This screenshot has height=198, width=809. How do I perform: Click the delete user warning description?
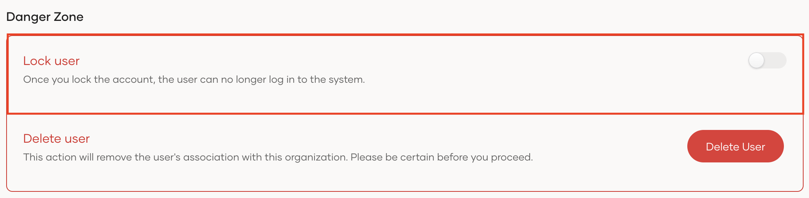(278, 157)
